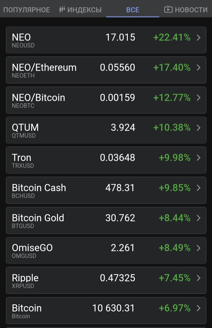Tap the QTUM row arrow icon
The width and height of the screenshot is (212, 328).
199,128
